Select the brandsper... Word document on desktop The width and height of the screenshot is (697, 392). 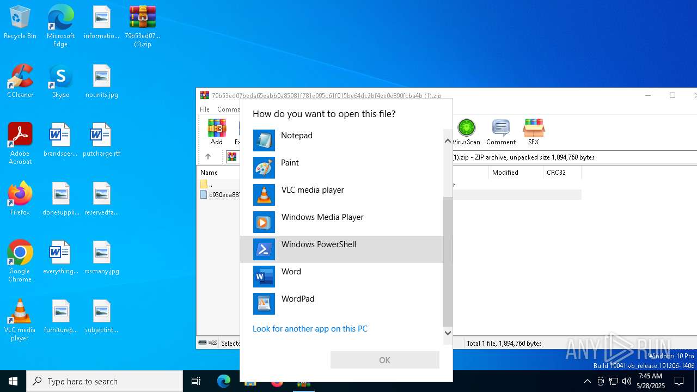[x=60, y=140]
